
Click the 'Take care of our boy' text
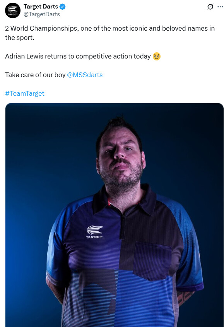(x=35, y=75)
